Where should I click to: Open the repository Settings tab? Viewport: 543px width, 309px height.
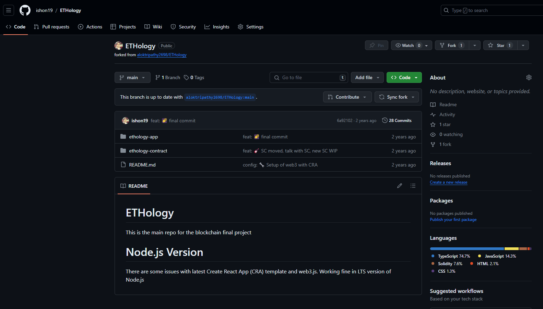pos(251,27)
